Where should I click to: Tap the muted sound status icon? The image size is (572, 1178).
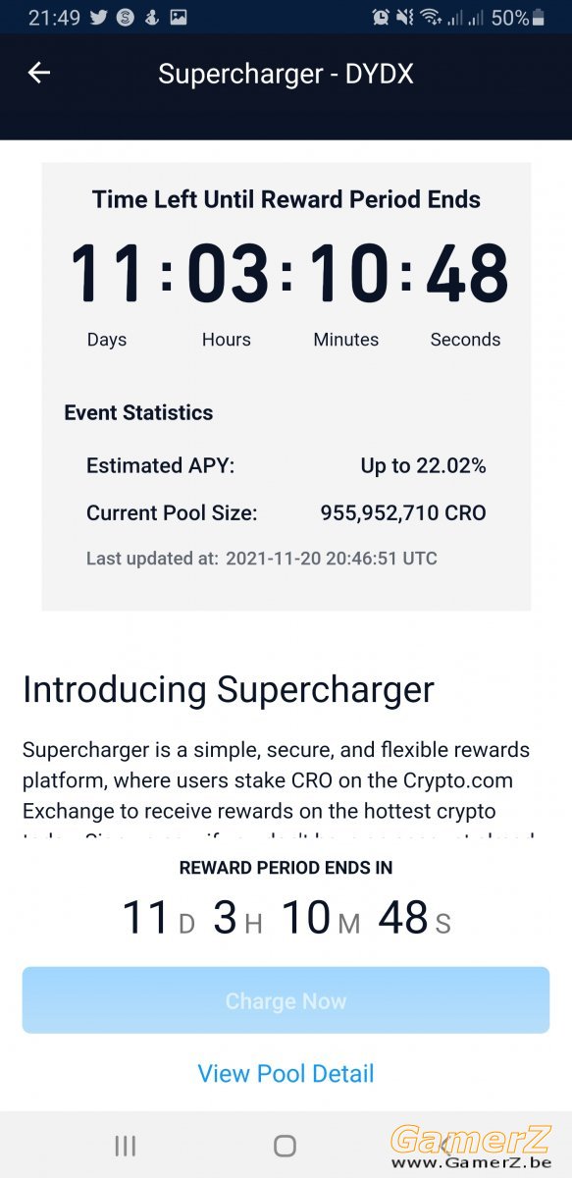click(405, 17)
